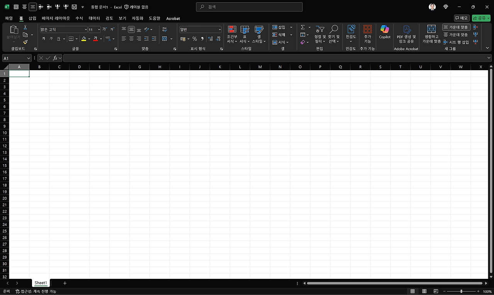Screen dimensions: 494x295
Task: Click the 표 서식 format as table button
Action: pyautogui.click(x=245, y=34)
